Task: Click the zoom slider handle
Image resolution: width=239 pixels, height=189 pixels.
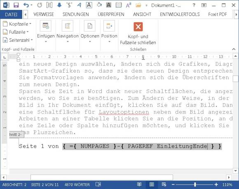Action: (195, 184)
